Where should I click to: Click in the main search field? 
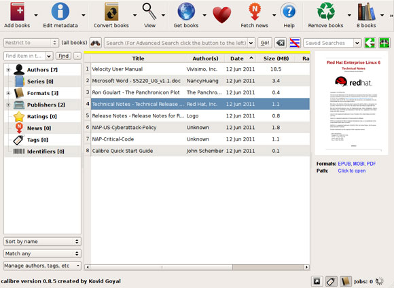tap(176, 43)
